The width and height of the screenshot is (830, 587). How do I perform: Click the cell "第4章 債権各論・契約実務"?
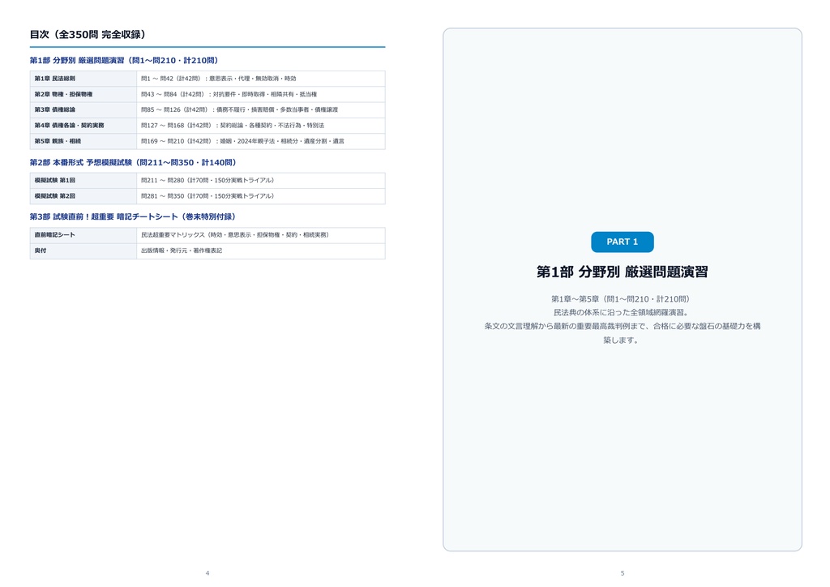[83, 126]
